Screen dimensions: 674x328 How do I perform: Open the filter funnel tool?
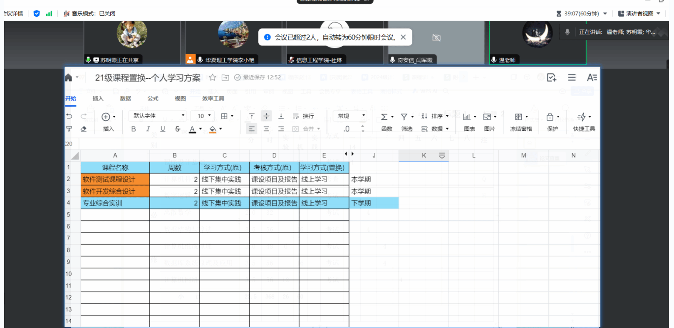click(404, 117)
